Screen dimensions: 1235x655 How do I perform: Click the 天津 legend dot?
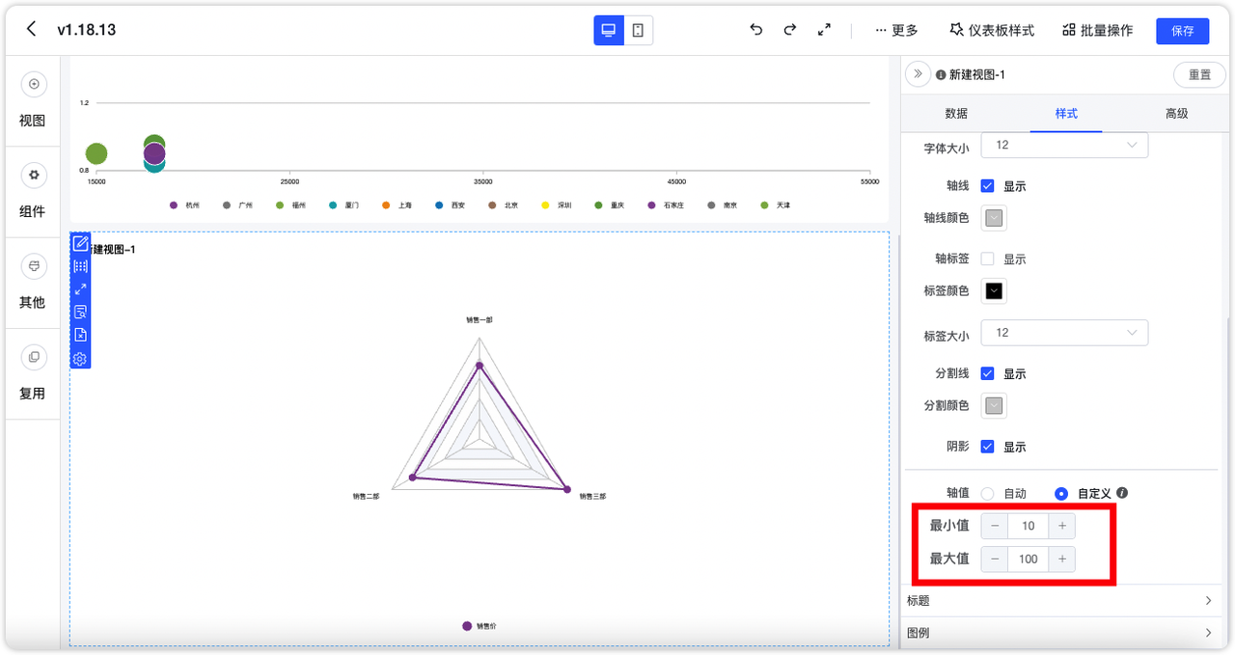pyautogui.click(x=765, y=205)
